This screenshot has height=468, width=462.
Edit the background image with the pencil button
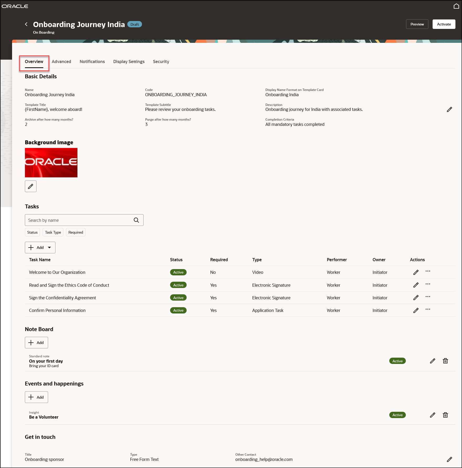pyautogui.click(x=31, y=186)
